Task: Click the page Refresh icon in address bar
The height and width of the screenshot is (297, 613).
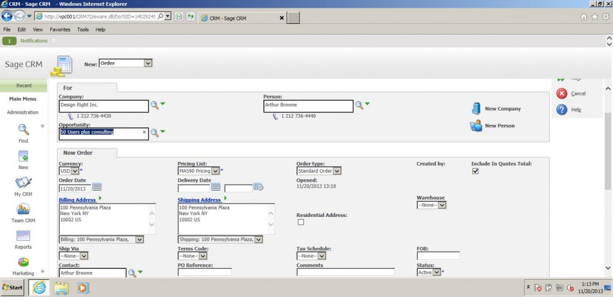Action: tap(190, 16)
